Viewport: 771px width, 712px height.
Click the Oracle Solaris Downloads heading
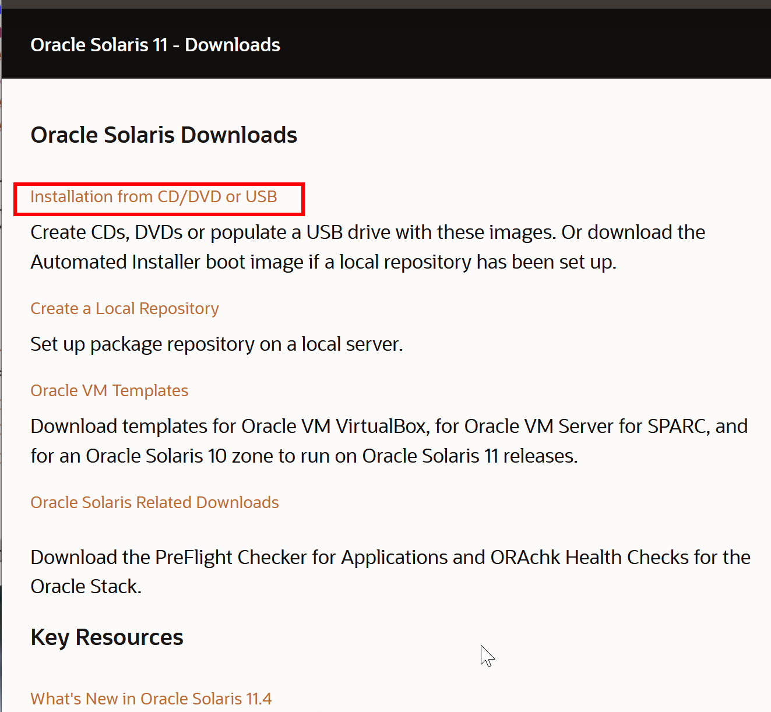[164, 135]
